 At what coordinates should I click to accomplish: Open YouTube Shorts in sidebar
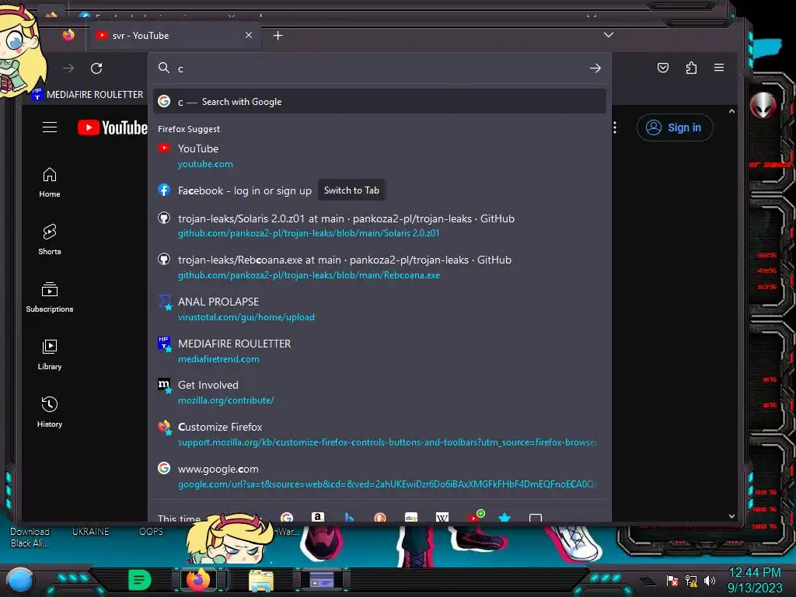(x=50, y=239)
